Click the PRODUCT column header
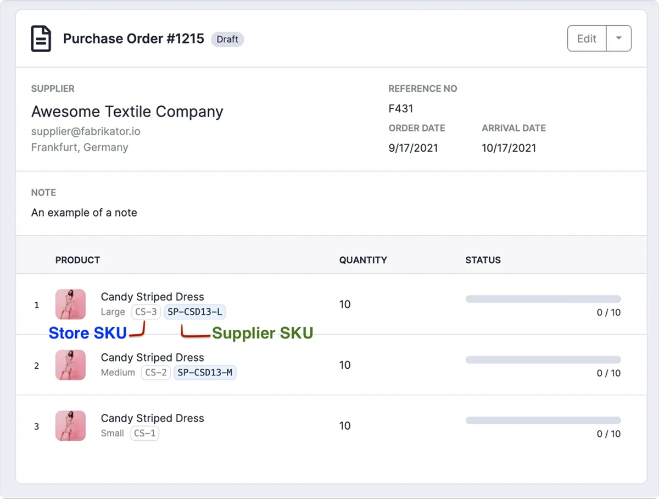 77,260
